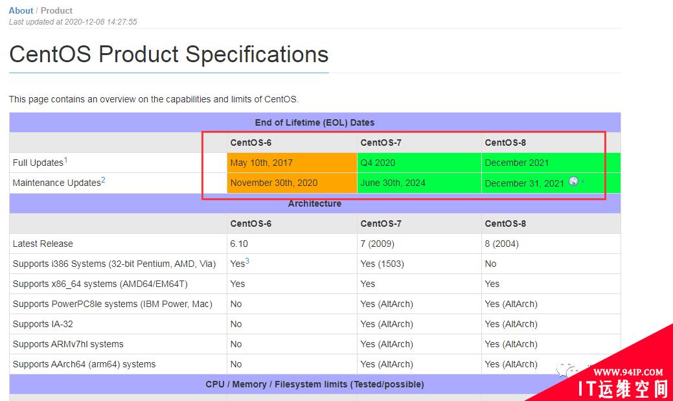Viewport: 673px width, 401px height.
Task: Select the 7 (2009) release value
Action: tap(377, 244)
